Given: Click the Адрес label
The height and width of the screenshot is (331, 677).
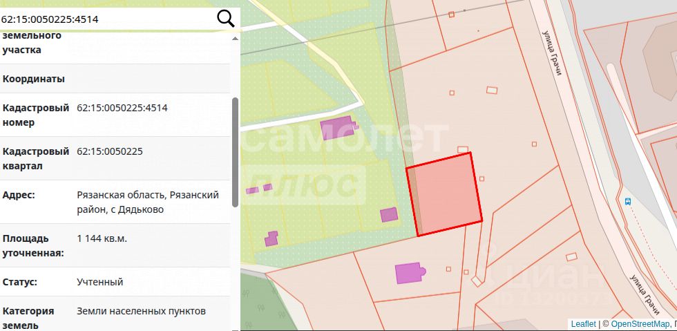Looking at the screenshot, I should pyautogui.click(x=19, y=195).
